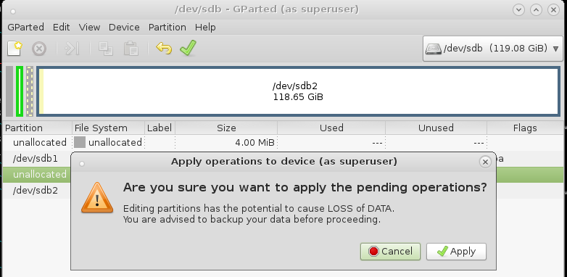This screenshot has height=277, width=567.
Task: Click the gray unallocated file system swatch
Action: tap(80, 142)
